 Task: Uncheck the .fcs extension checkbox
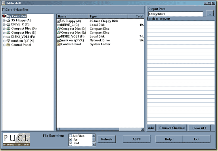point(71,140)
